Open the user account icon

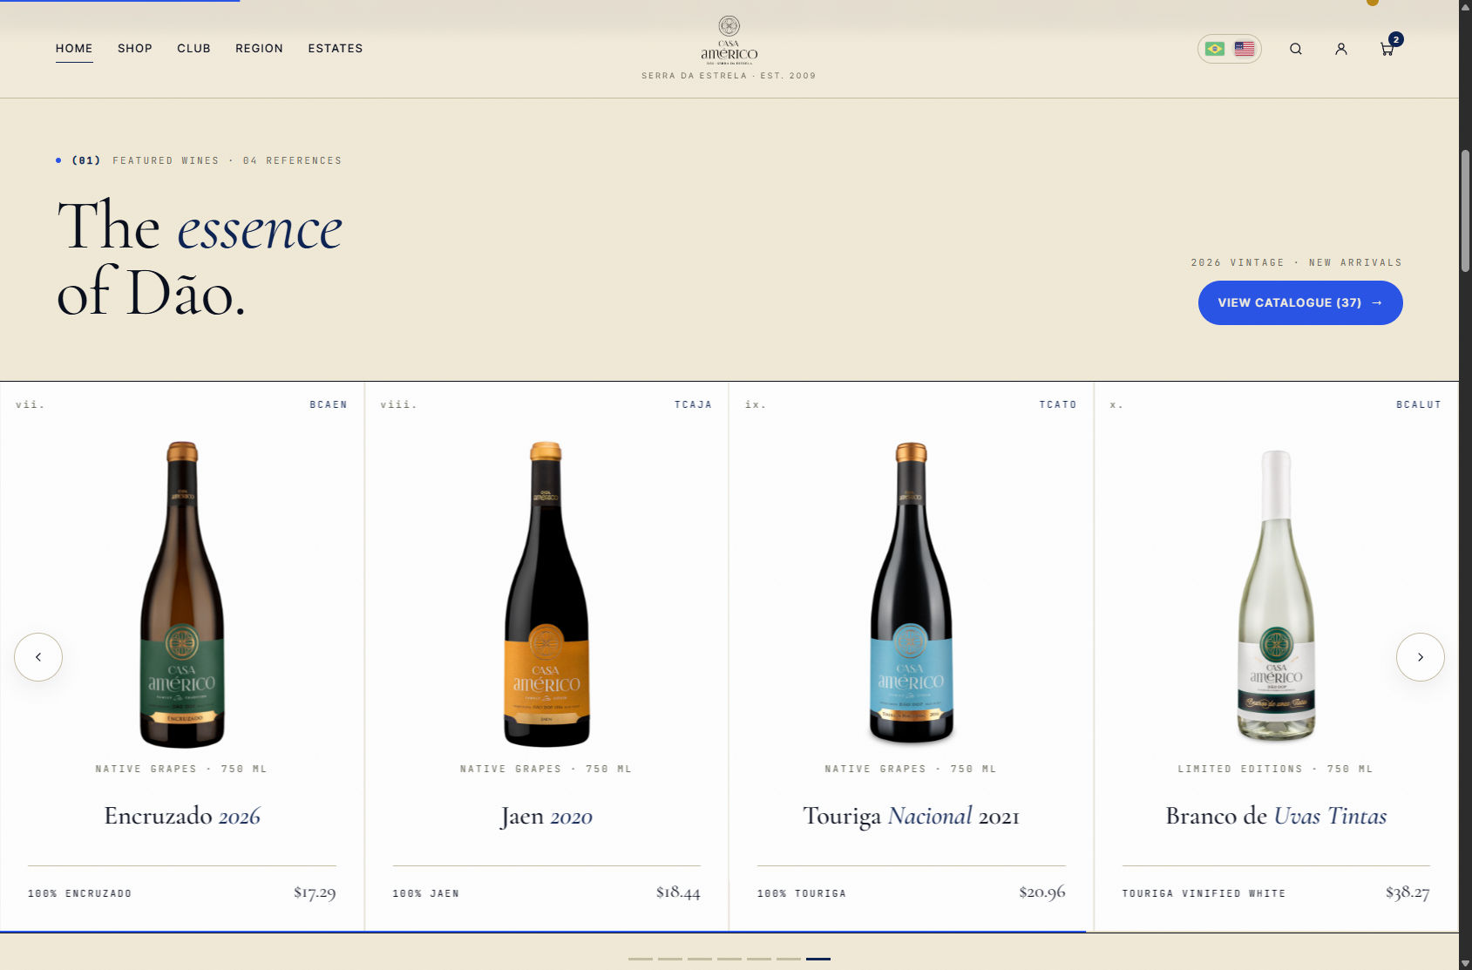[1341, 49]
